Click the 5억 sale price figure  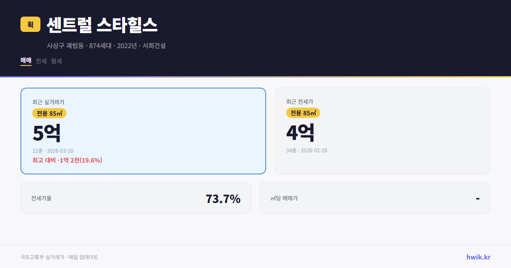[x=46, y=132]
